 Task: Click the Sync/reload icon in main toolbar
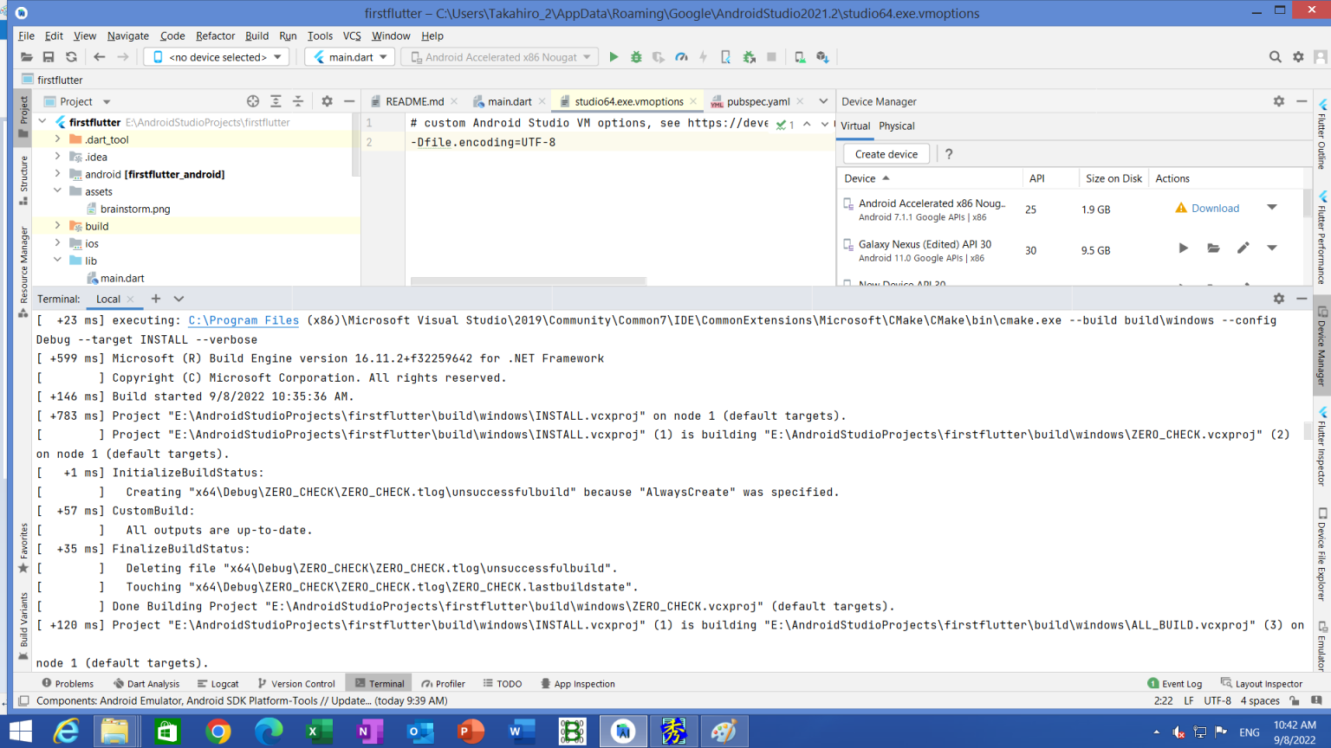click(71, 57)
